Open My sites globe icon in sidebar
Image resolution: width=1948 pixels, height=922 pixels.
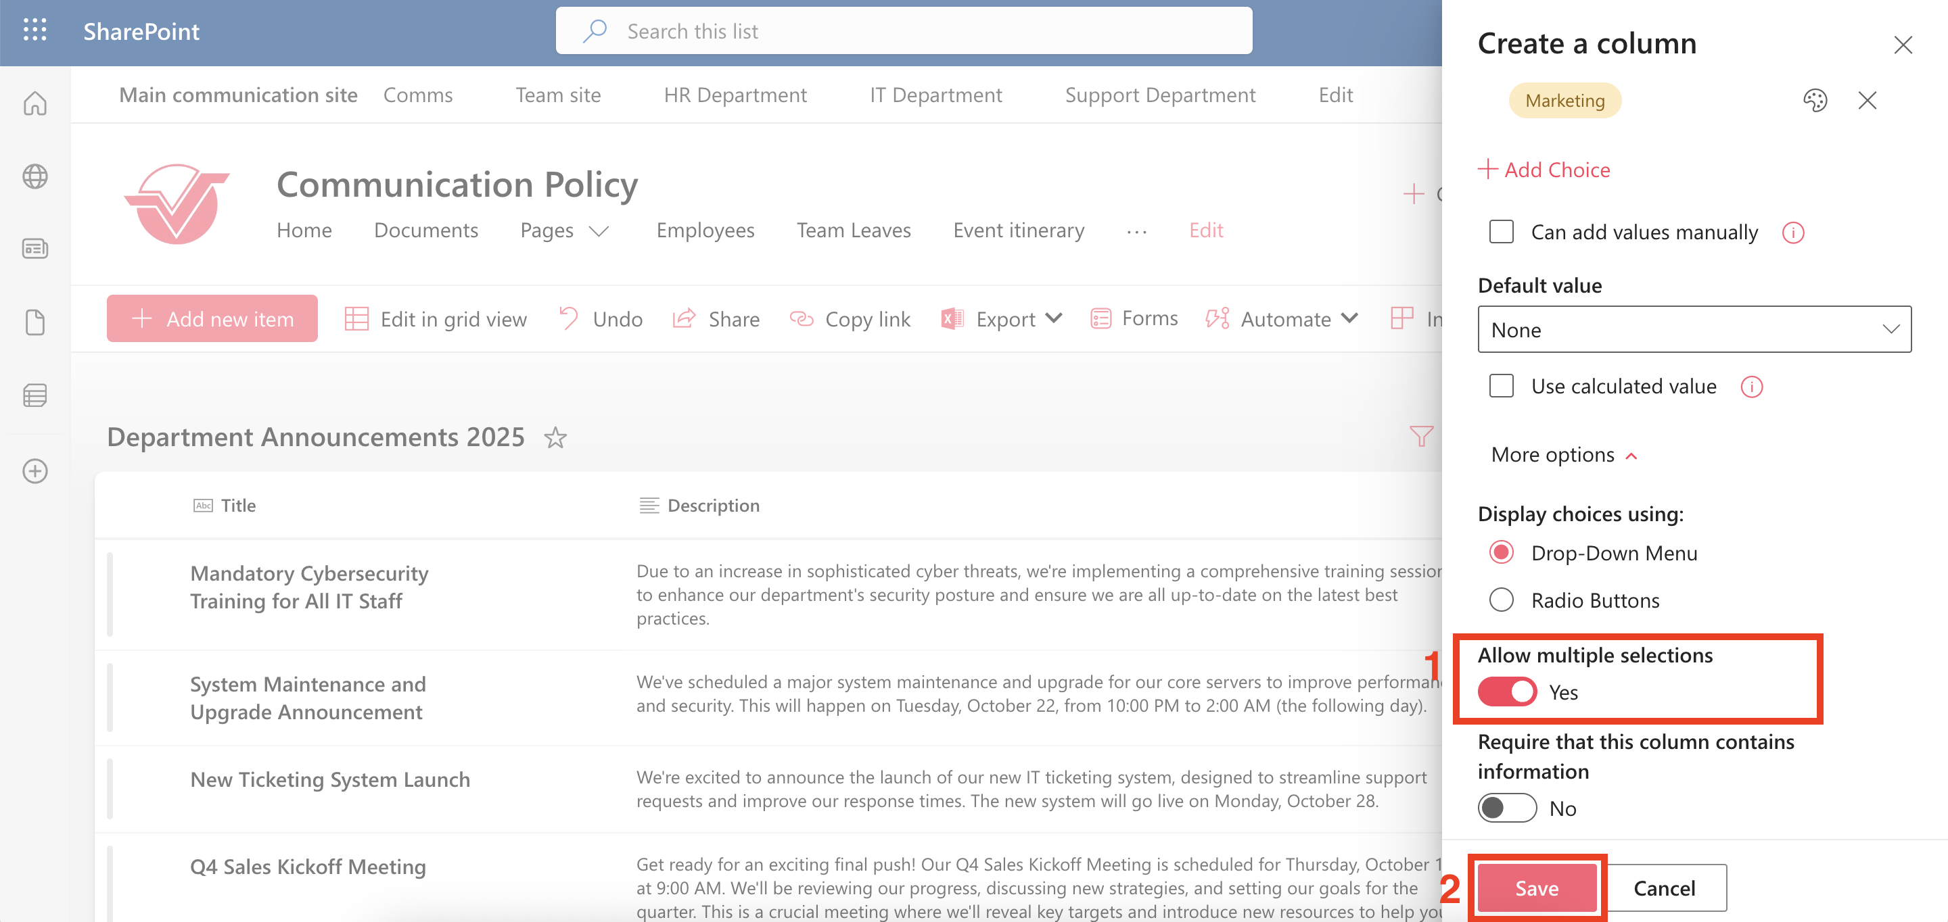click(34, 176)
